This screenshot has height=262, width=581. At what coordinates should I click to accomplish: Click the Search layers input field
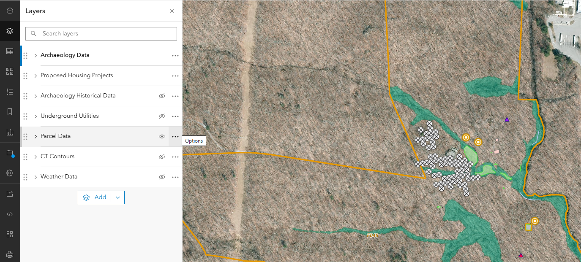click(101, 33)
